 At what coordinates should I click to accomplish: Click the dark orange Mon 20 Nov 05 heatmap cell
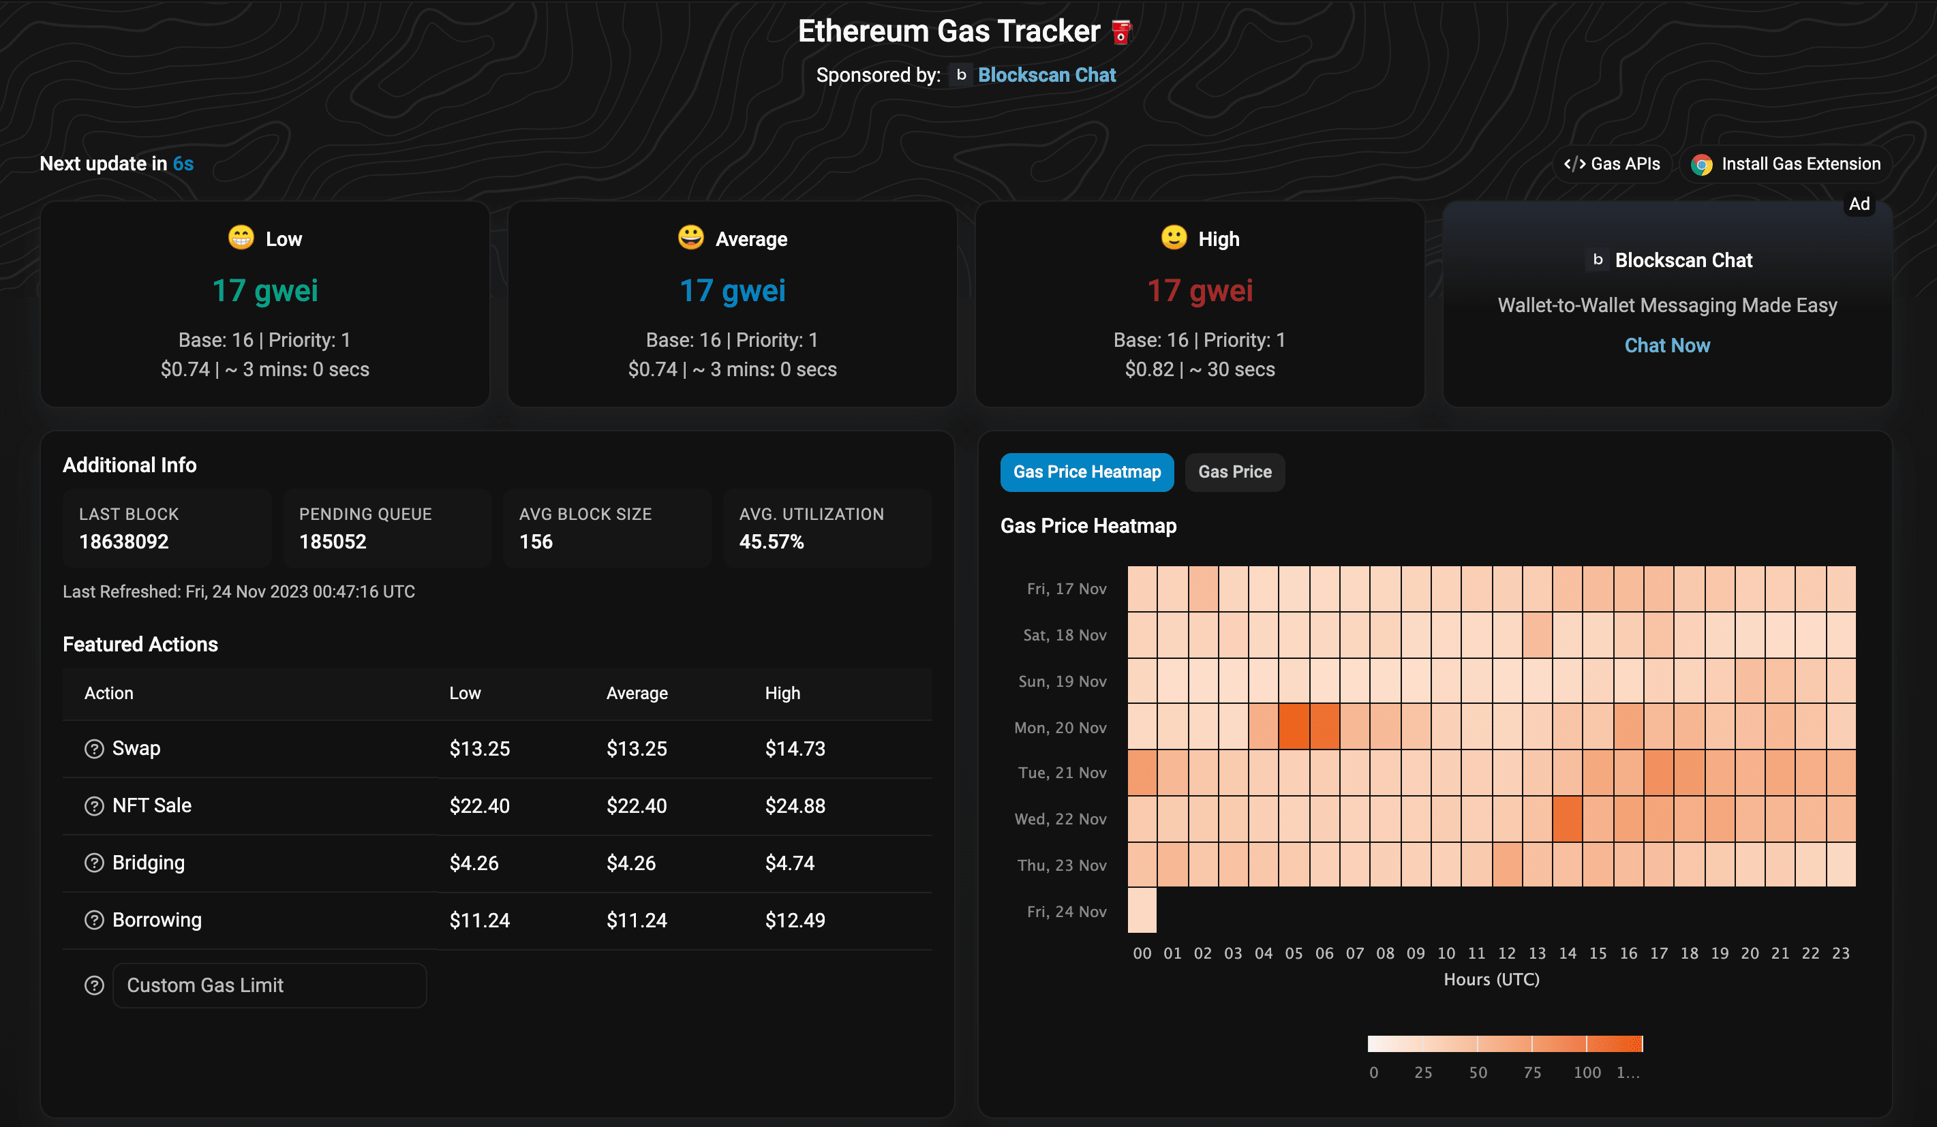1294,726
